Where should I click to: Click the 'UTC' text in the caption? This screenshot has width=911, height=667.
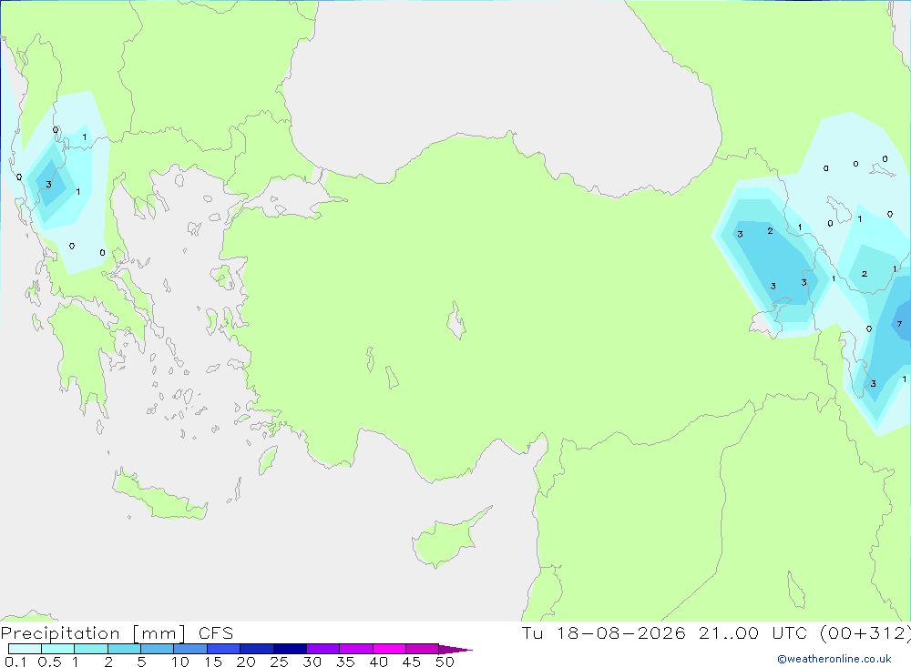click(790, 632)
